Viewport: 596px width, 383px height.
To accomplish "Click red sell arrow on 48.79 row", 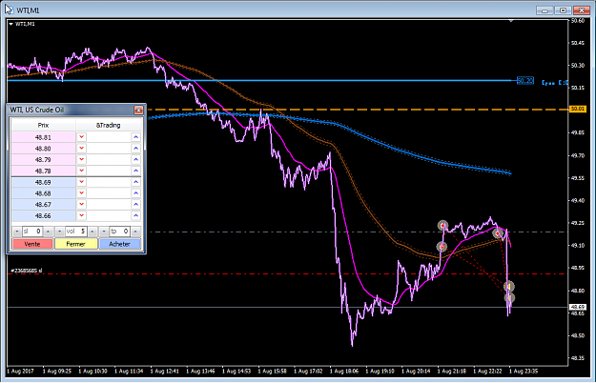I will click(x=81, y=159).
